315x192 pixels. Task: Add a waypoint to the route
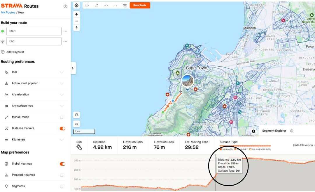point(13,52)
